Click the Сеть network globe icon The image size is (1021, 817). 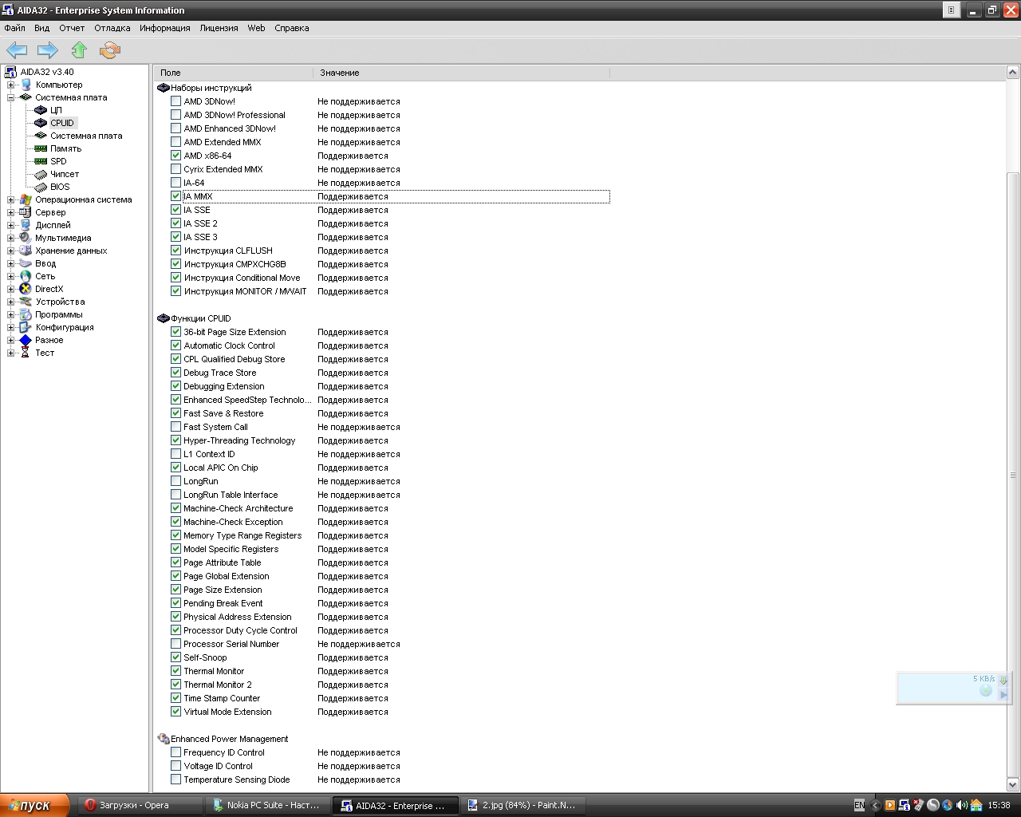pyautogui.click(x=26, y=276)
